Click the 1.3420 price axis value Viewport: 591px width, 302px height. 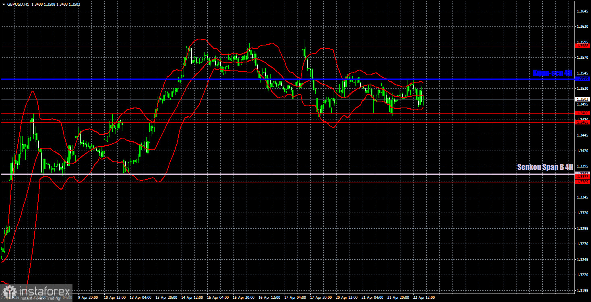coord(583,151)
